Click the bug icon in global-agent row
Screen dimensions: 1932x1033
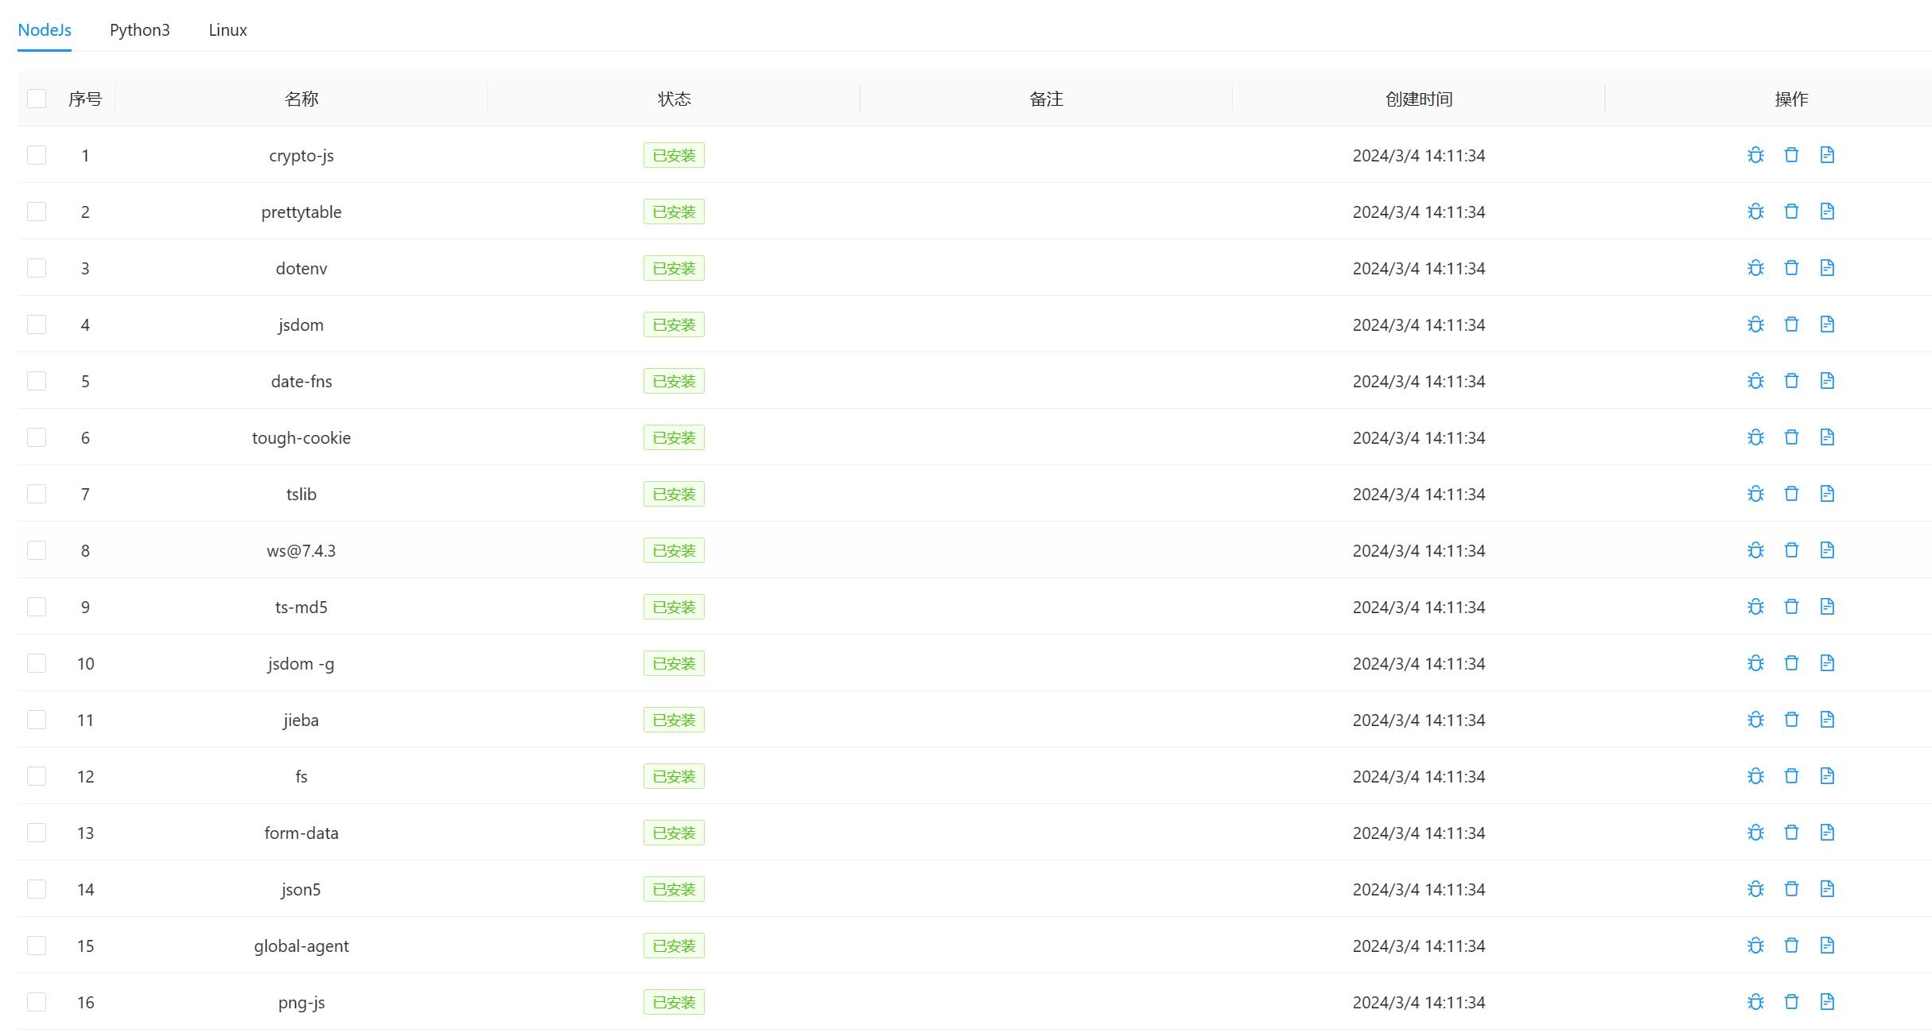click(x=1755, y=946)
